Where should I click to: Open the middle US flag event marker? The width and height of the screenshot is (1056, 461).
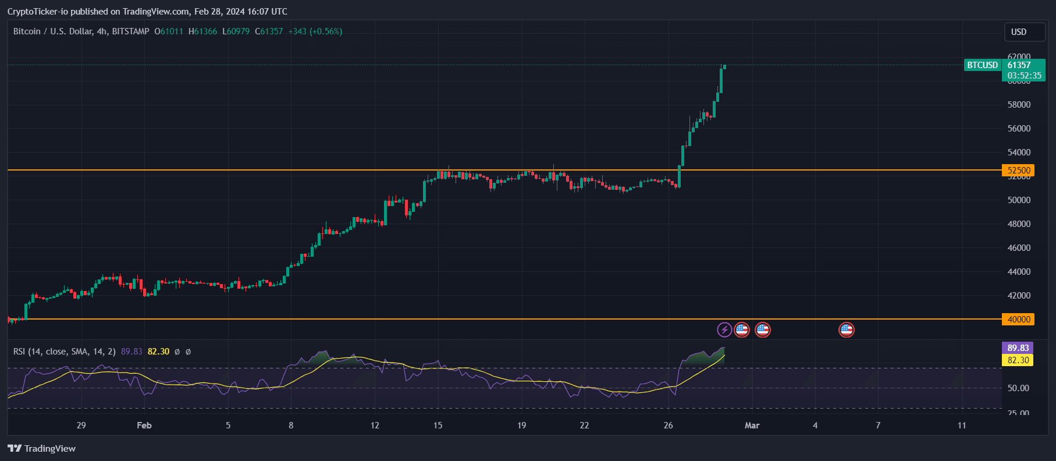762,330
